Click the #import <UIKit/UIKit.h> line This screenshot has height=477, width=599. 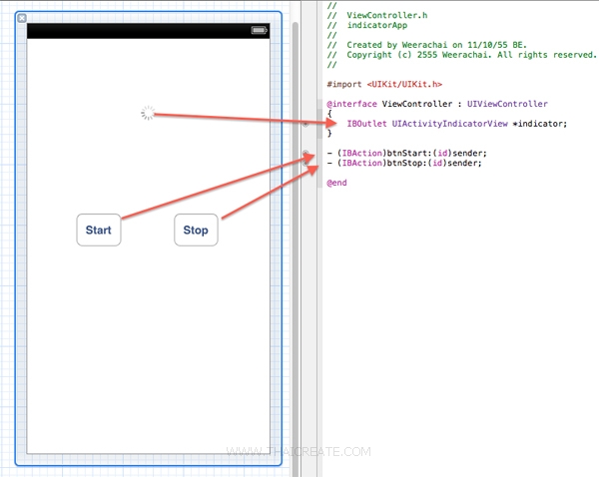tap(384, 84)
